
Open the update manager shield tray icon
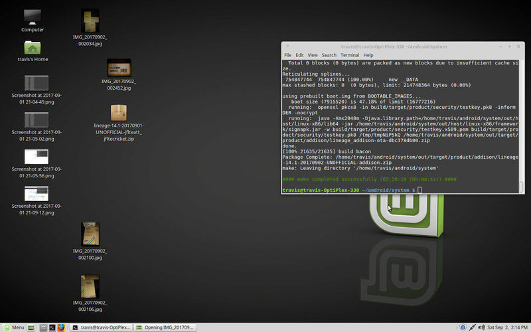463,327
